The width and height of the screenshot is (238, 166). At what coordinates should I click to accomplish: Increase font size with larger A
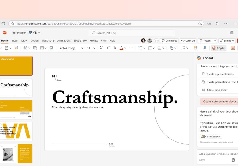[101, 48]
